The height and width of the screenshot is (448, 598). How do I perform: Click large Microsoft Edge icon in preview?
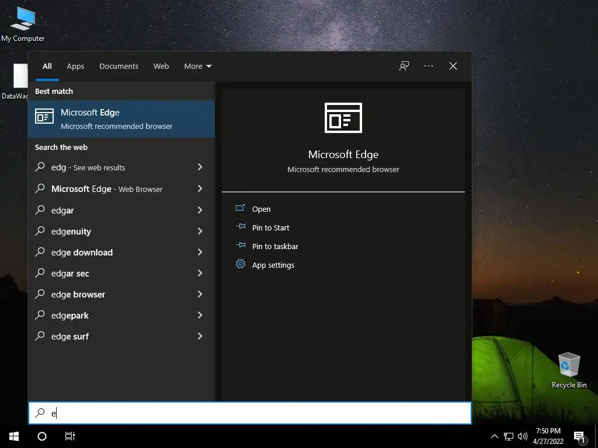(343, 118)
